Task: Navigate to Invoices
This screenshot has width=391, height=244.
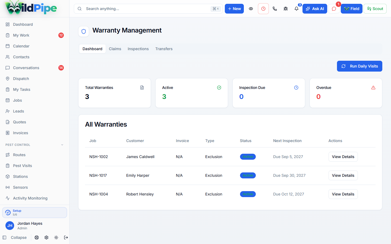Action: point(34,133)
